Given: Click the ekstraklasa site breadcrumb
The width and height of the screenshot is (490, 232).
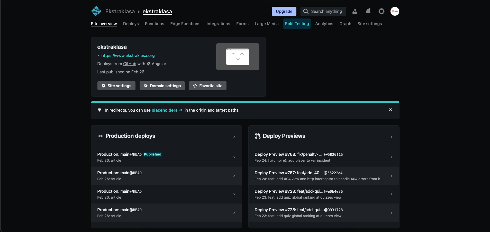Looking at the screenshot, I should tap(157, 12).
